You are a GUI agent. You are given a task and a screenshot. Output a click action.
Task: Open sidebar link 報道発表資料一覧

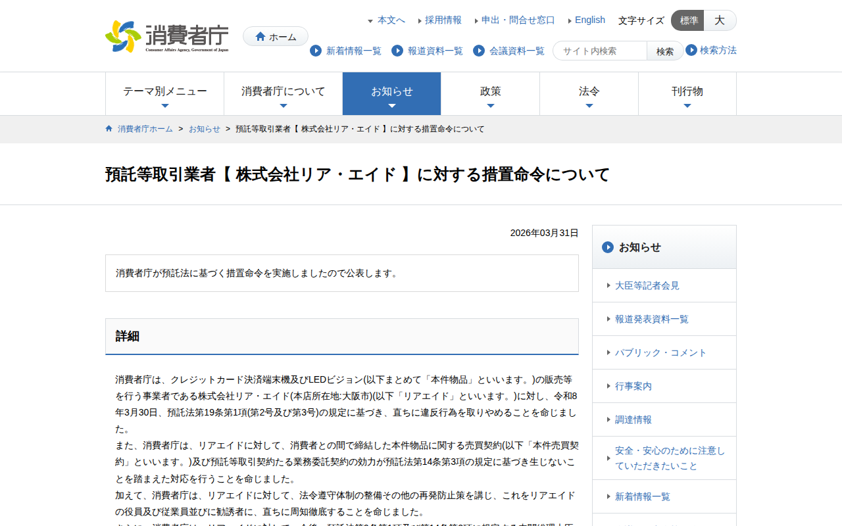click(652, 319)
